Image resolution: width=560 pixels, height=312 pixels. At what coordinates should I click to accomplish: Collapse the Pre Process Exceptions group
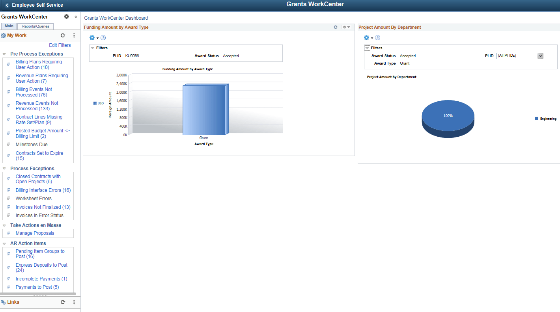tap(4, 54)
